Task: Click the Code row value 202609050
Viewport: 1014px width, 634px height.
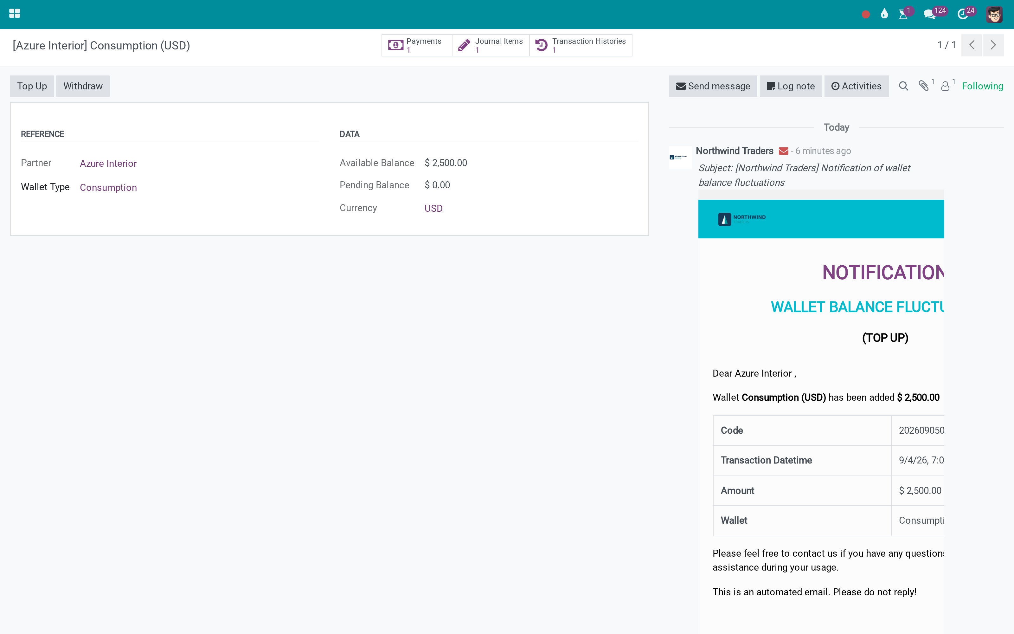Action: 921,430
